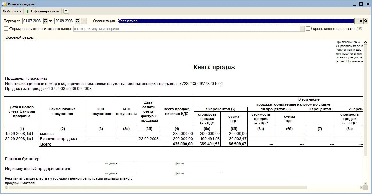Select VAT cell 30 508,47
This screenshot has height=194, width=372.
(x=234, y=139)
